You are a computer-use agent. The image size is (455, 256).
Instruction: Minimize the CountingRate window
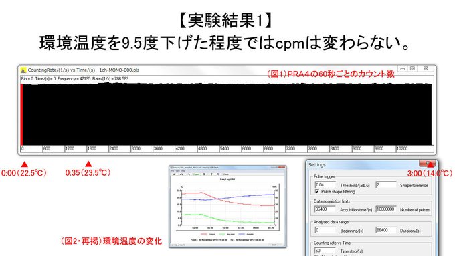403,69
